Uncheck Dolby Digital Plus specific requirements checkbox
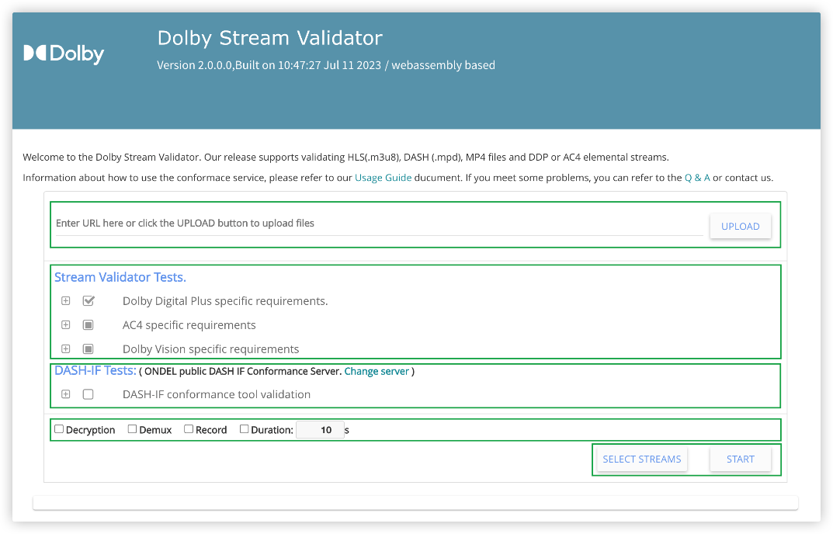Image resolution: width=833 pixels, height=534 pixels. (89, 301)
